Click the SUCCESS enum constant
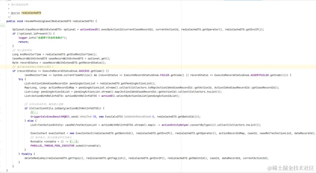 (84, 71)
